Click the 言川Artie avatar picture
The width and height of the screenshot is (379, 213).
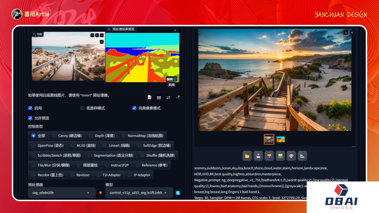coord(17,14)
